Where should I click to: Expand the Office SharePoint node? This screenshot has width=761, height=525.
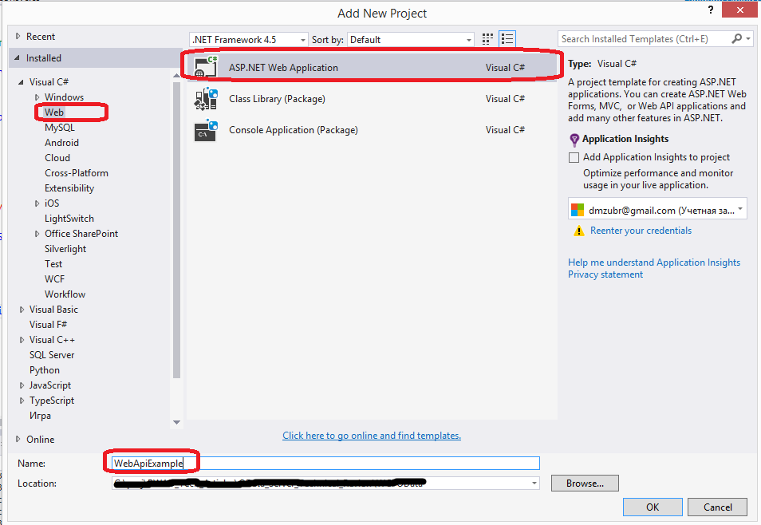pos(37,234)
